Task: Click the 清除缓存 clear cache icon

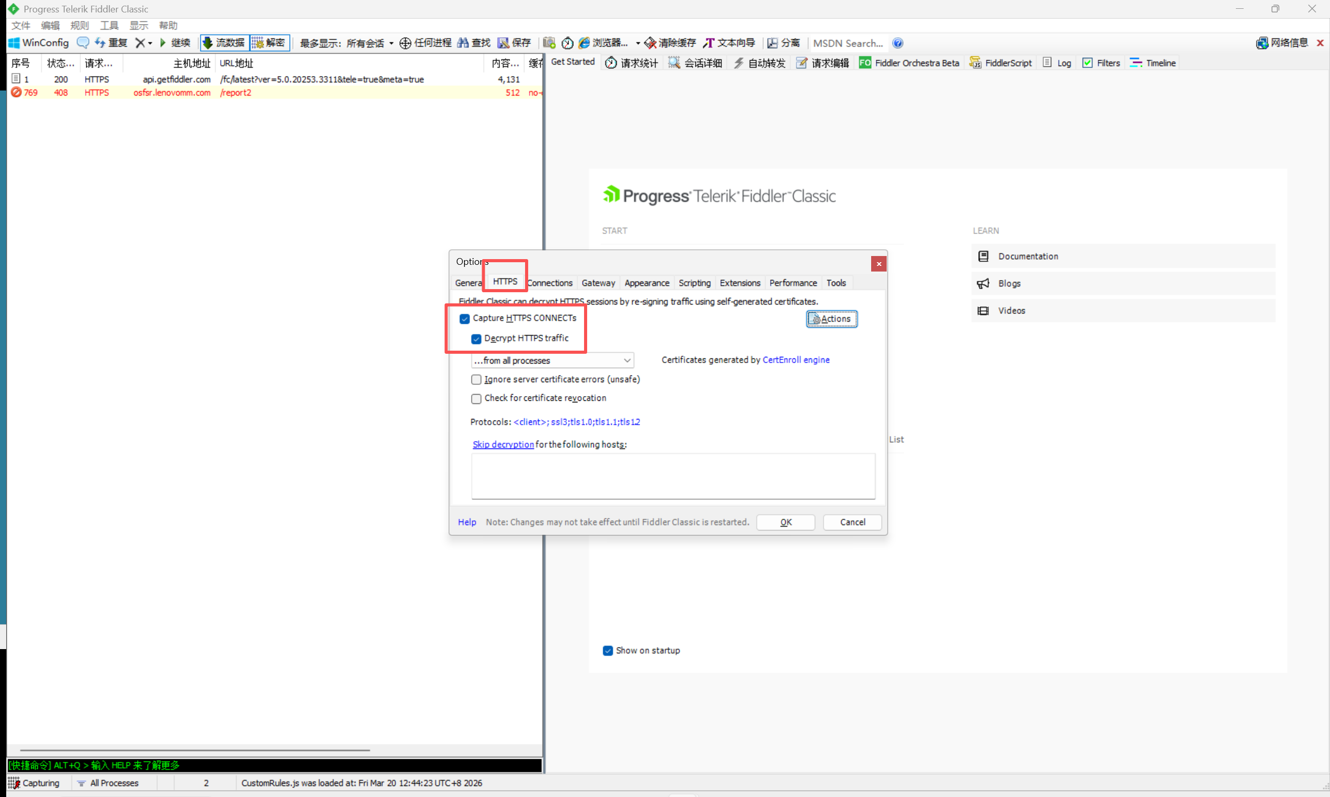Action: 650,43
